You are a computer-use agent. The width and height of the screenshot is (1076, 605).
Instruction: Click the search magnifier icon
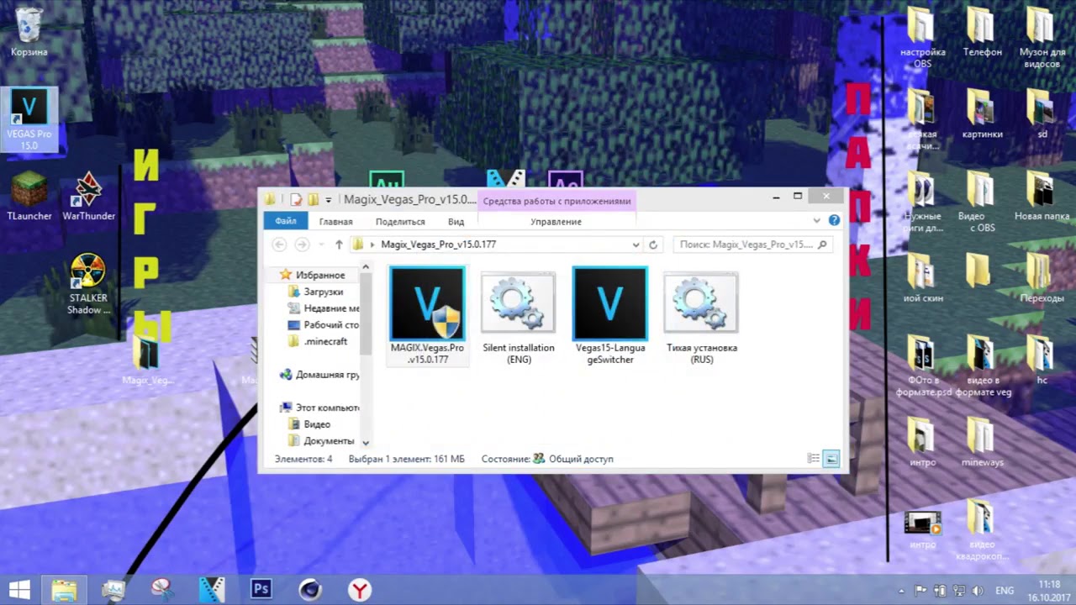822,245
